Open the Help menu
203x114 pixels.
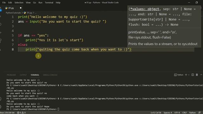point(58,3)
